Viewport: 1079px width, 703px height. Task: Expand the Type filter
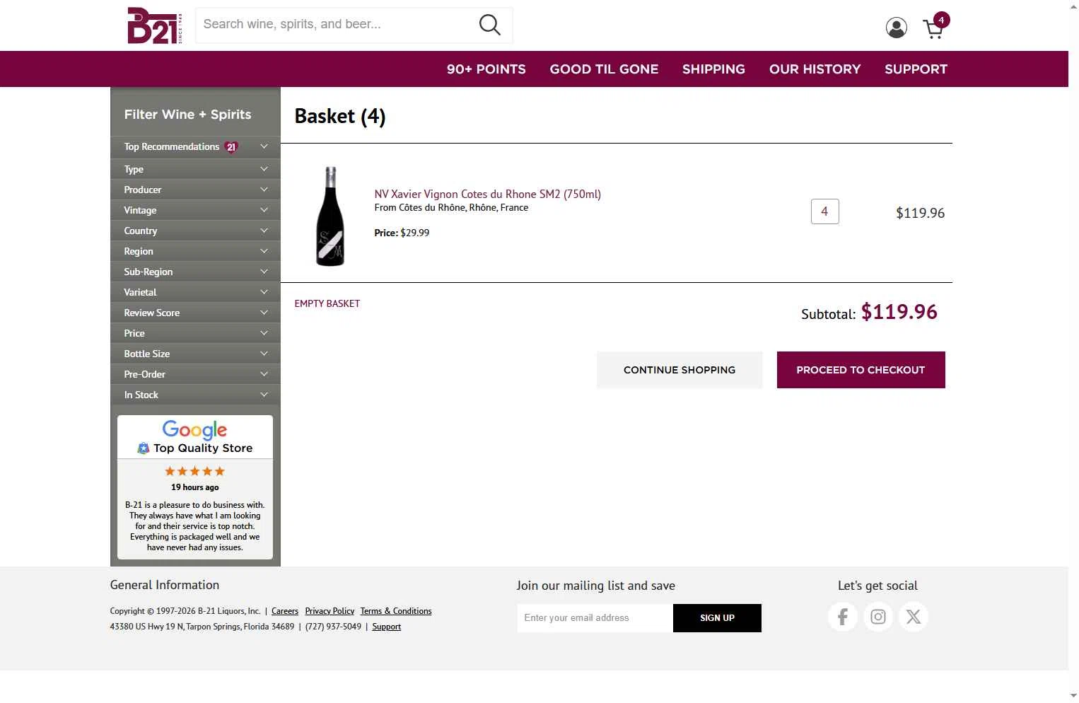tap(195, 169)
